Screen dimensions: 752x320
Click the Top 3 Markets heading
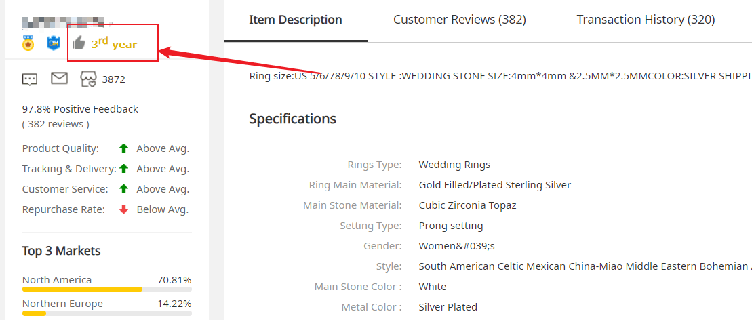pos(62,250)
